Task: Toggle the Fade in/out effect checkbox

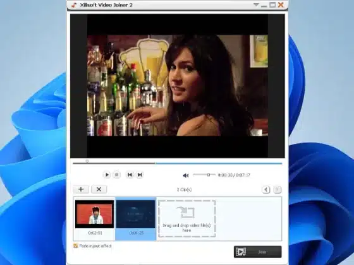Action: click(x=75, y=246)
